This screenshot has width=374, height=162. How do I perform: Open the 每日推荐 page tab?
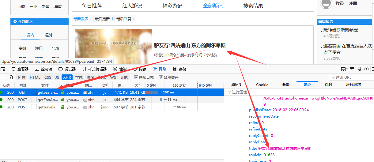click(x=92, y=6)
